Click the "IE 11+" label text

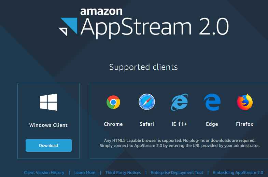179,124
